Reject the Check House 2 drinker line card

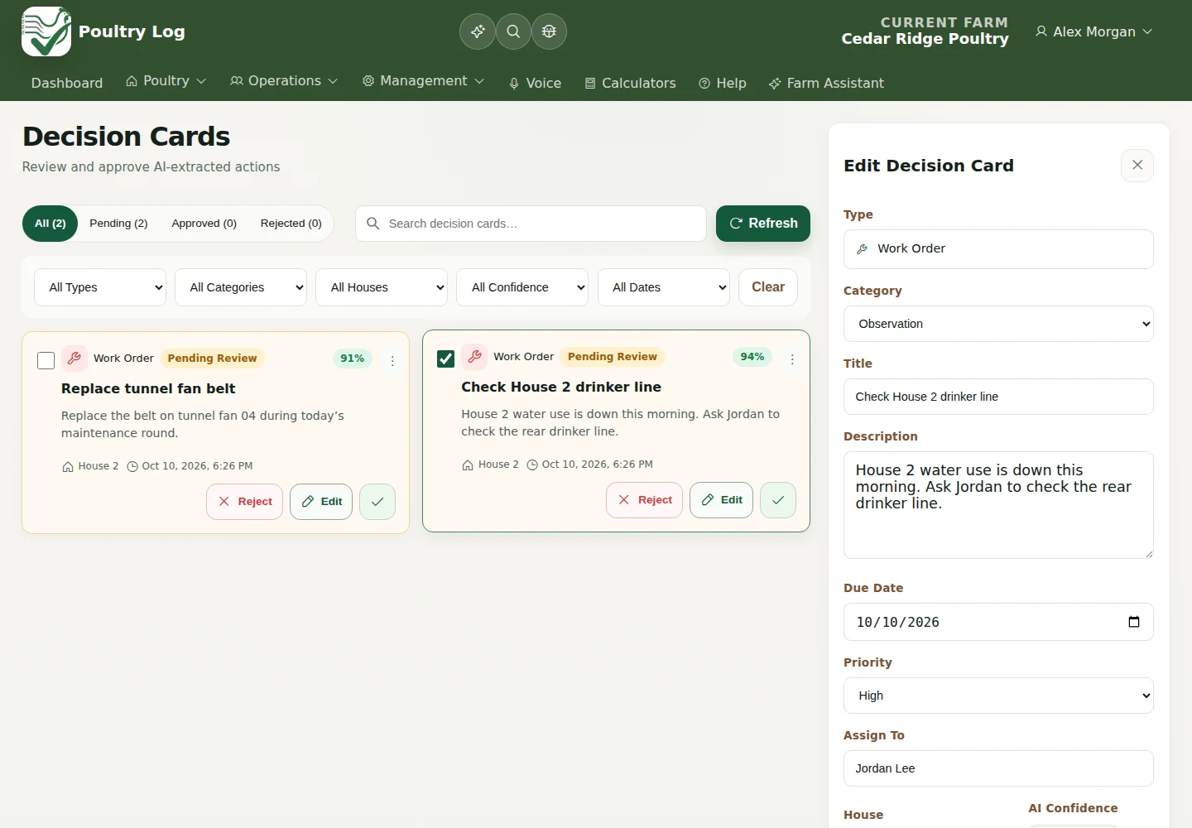(x=645, y=500)
